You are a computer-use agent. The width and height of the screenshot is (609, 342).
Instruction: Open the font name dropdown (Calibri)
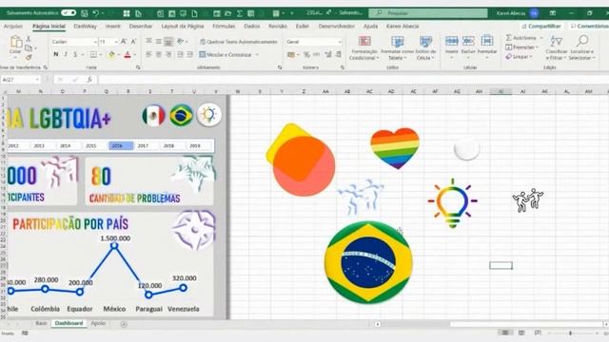click(95, 42)
